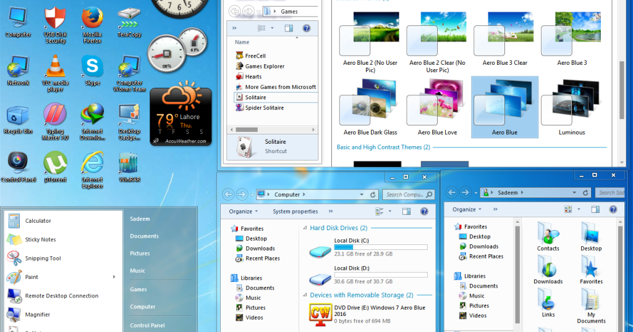
Task: Click the Search Computer input field
Action: [409, 194]
